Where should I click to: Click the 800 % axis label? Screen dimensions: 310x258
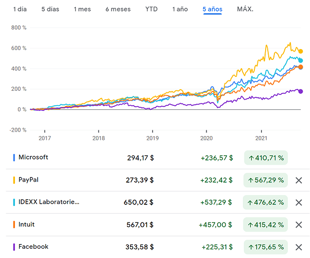19,27
